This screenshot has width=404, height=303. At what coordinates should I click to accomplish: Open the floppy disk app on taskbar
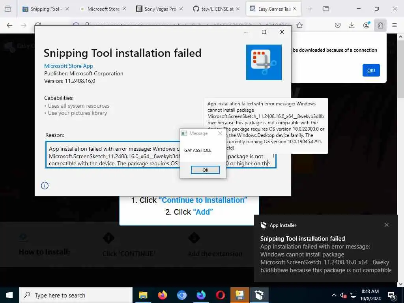(x=239, y=295)
